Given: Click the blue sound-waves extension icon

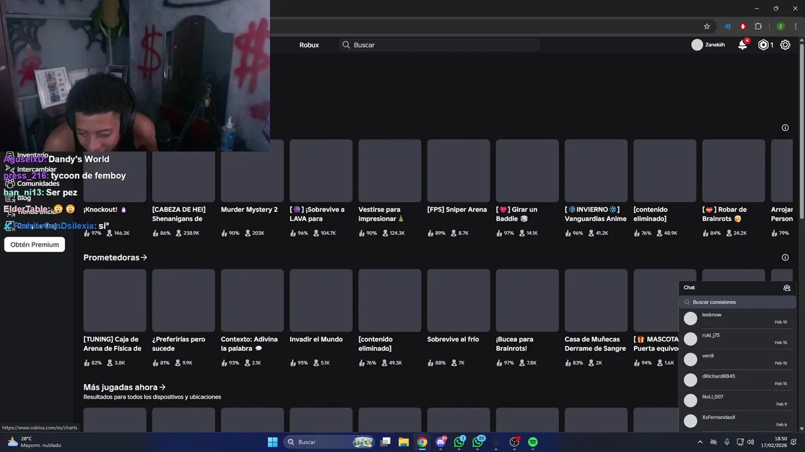Looking at the screenshot, I should [x=728, y=26].
